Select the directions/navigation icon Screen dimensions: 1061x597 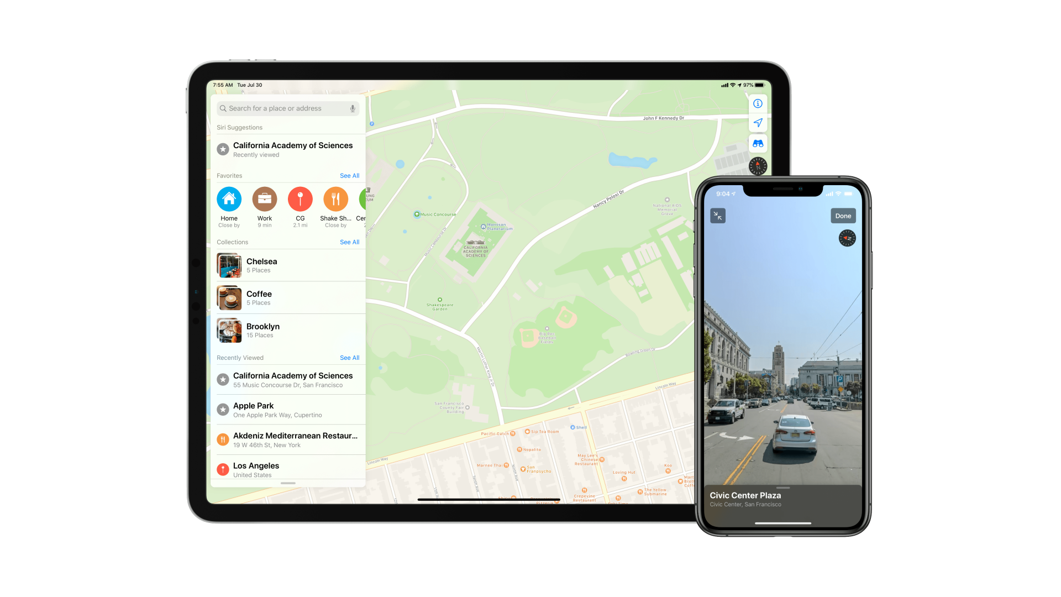(757, 123)
